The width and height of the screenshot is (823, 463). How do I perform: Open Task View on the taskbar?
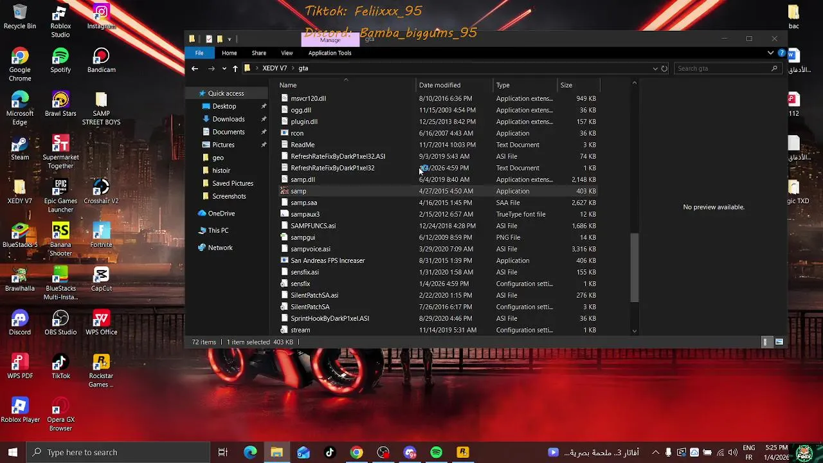point(223,452)
